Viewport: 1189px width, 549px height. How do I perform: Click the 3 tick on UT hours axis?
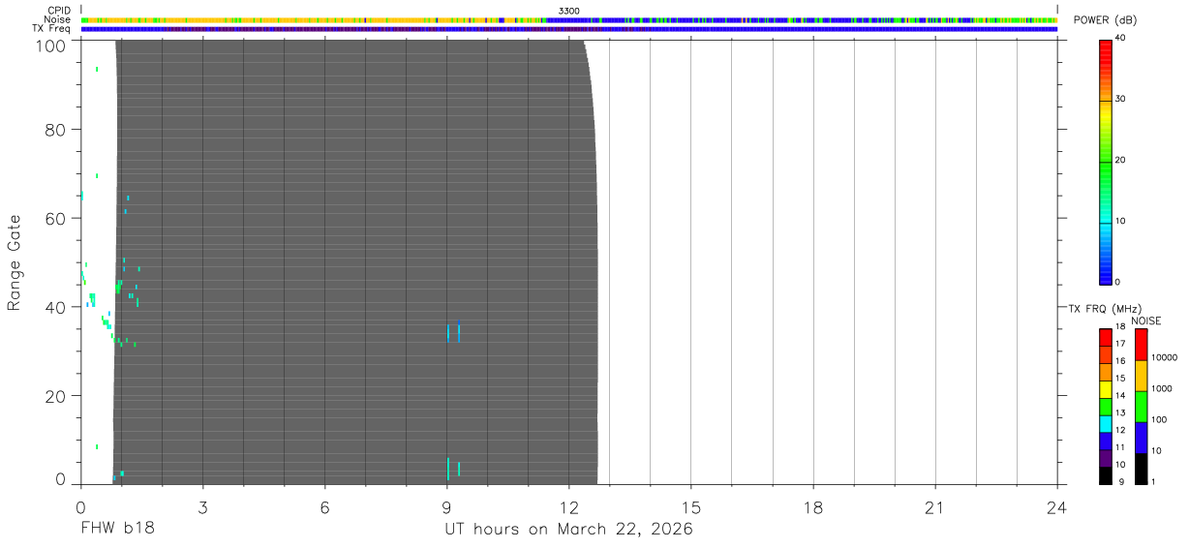(x=202, y=506)
